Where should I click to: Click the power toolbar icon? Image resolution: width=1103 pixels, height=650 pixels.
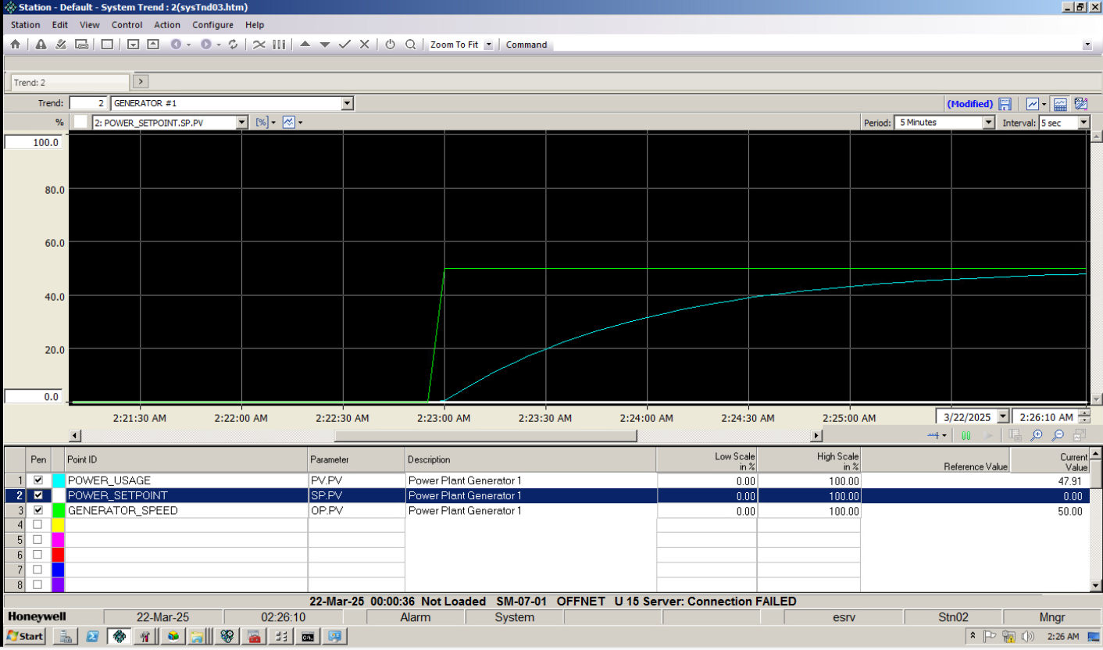pyautogui.click(x=391, y=45)
